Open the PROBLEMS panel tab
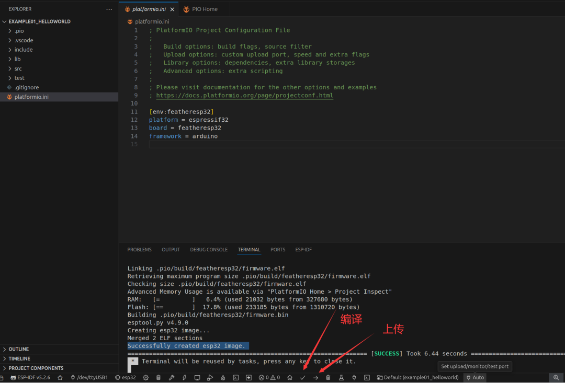 point(140,249)
